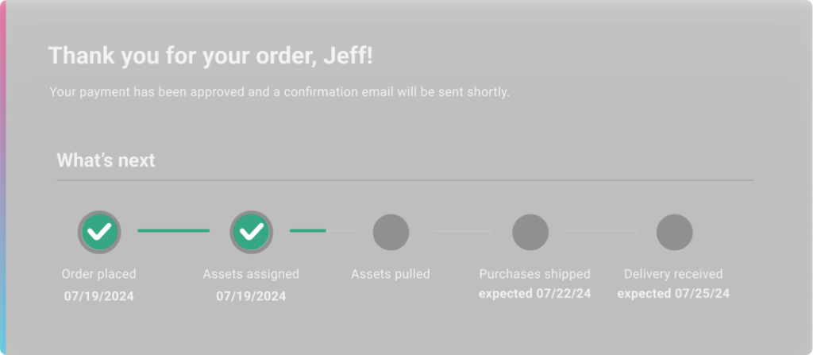
Task: Click the green progress bar after Order placed
Action: pyautogui.click(x=173, y=230)
